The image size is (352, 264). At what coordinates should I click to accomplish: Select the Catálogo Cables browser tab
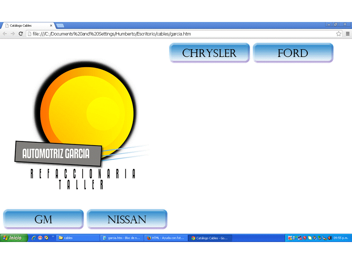(x=28, y=26)
